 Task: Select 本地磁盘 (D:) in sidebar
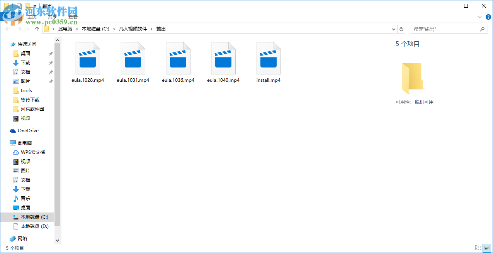coord(35,226)
